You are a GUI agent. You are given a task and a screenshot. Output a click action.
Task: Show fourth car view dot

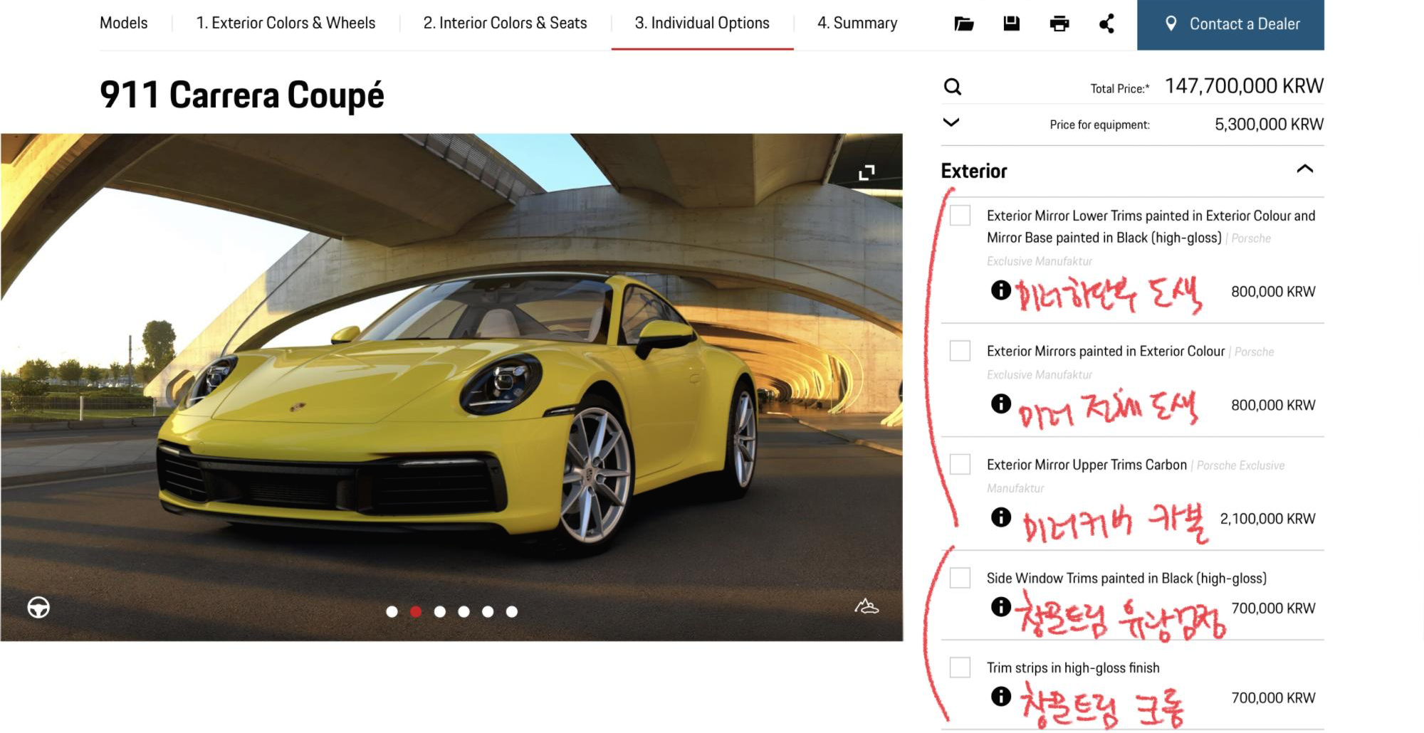click(464, 611)
